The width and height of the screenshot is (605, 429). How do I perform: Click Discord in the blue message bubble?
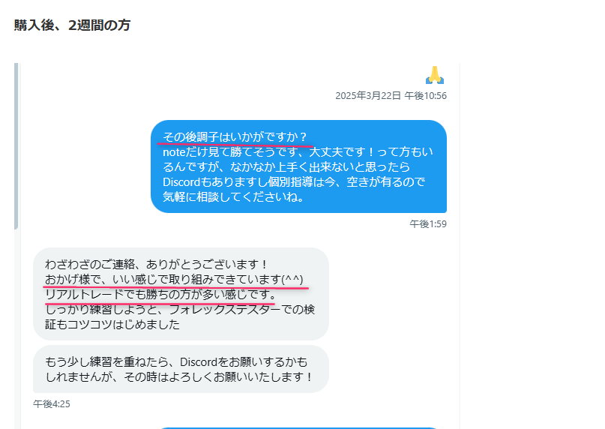coord(181,181)
